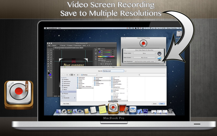Switch to Styles tab in Photoshop

(x=105, y=58)
